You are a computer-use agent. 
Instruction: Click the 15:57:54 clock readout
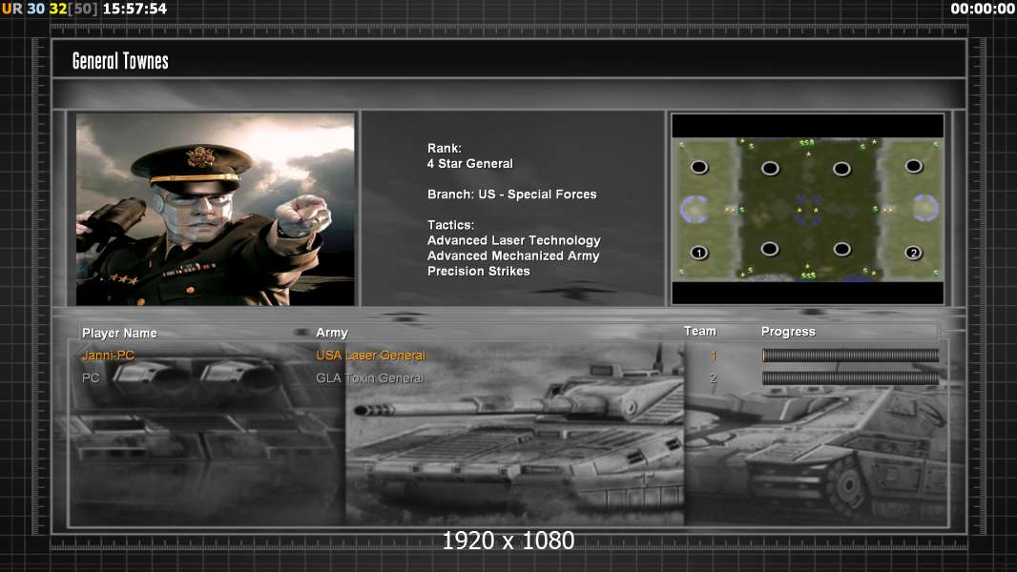coord(135,9)
